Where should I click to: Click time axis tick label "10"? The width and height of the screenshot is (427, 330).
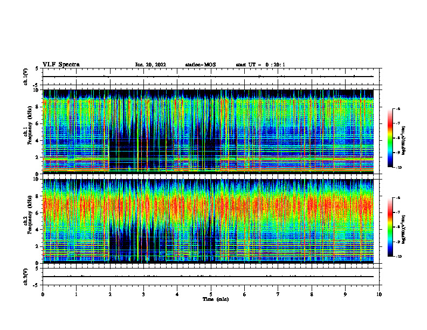pos(379,294)
